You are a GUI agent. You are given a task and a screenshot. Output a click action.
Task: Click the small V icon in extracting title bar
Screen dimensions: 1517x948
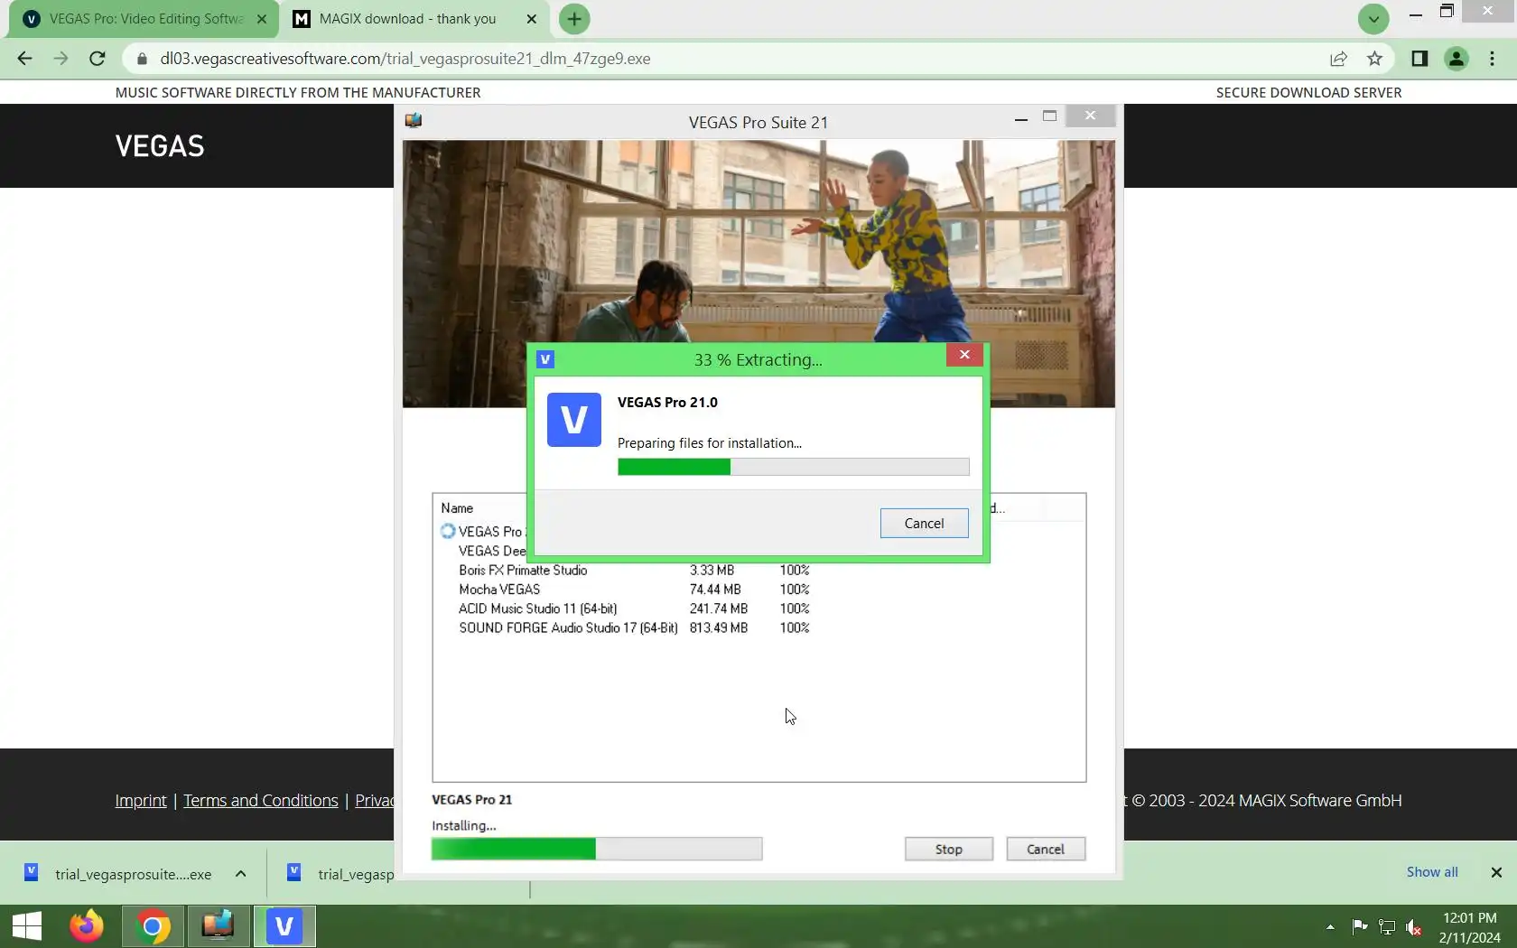click(x=545, y=359)
